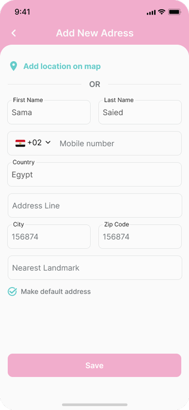Screen dimensions: 189x410
Task: Click the Address Line field
Action: 95,205
